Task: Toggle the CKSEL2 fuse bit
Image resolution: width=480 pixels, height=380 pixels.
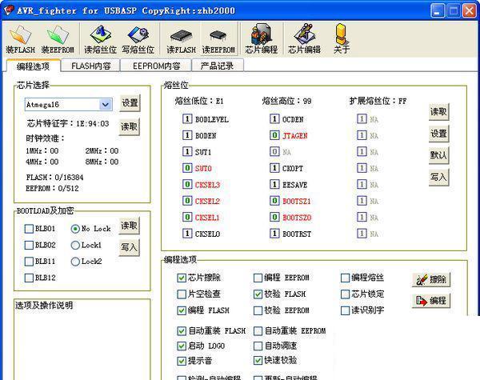Action: (x=187, y=201)
